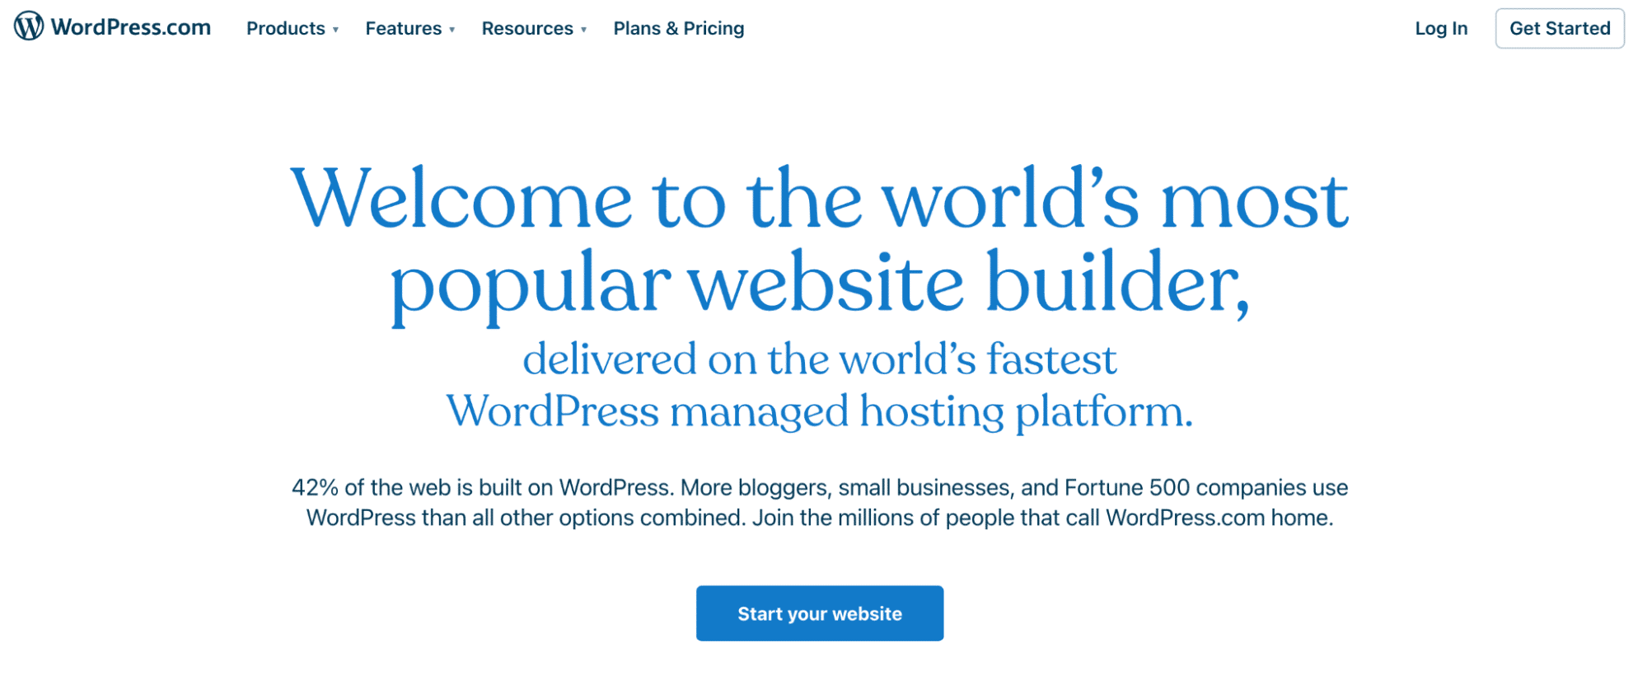Click the "Welcome to the world's most" headline line
This screenshot has height=685, width=1647.
click(820, 199)
